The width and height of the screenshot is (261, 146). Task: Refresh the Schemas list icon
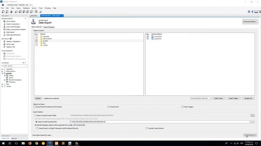coord(23,63)
